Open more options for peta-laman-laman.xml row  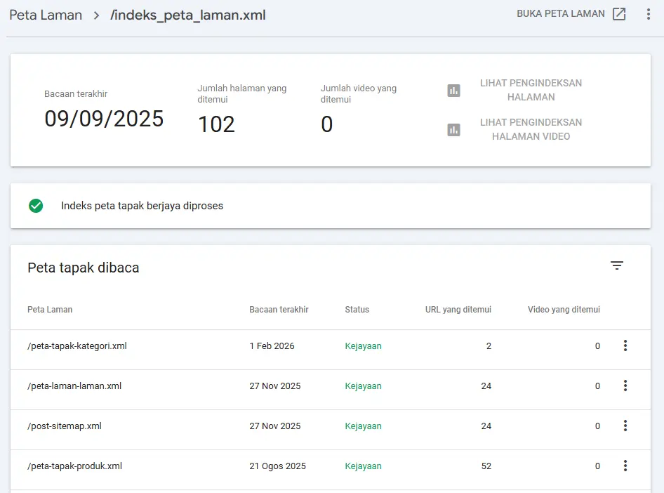pos(625,386)
